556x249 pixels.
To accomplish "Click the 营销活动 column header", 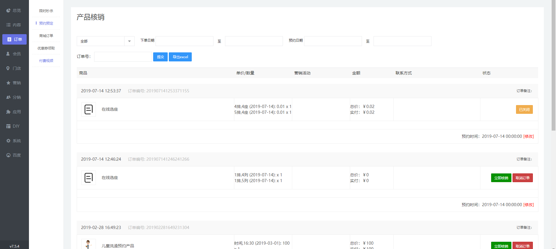I will (302, 73).
